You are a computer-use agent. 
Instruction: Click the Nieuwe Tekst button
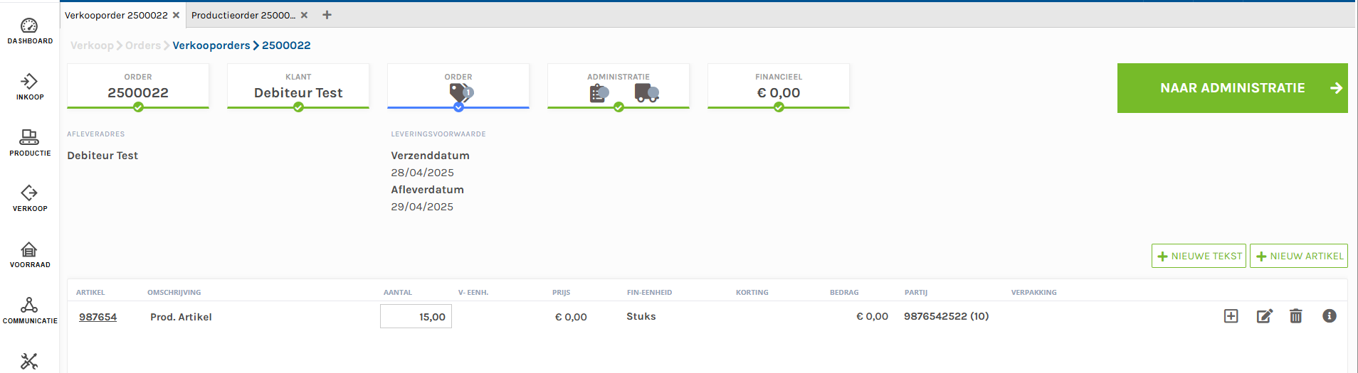pyautogui.click(x=1199, y=256)
